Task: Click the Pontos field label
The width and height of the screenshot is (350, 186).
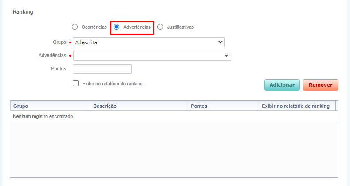Action: click(x=59, y=69)
